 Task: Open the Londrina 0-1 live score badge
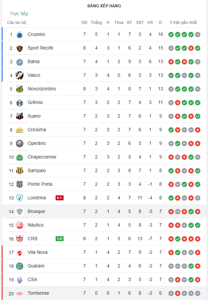(59, 198)
